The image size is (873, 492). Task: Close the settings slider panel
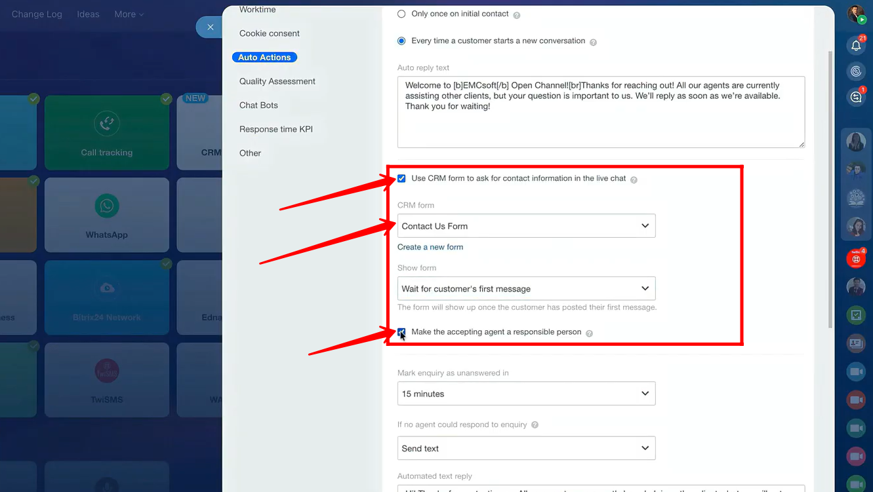[x=210, y=27]
